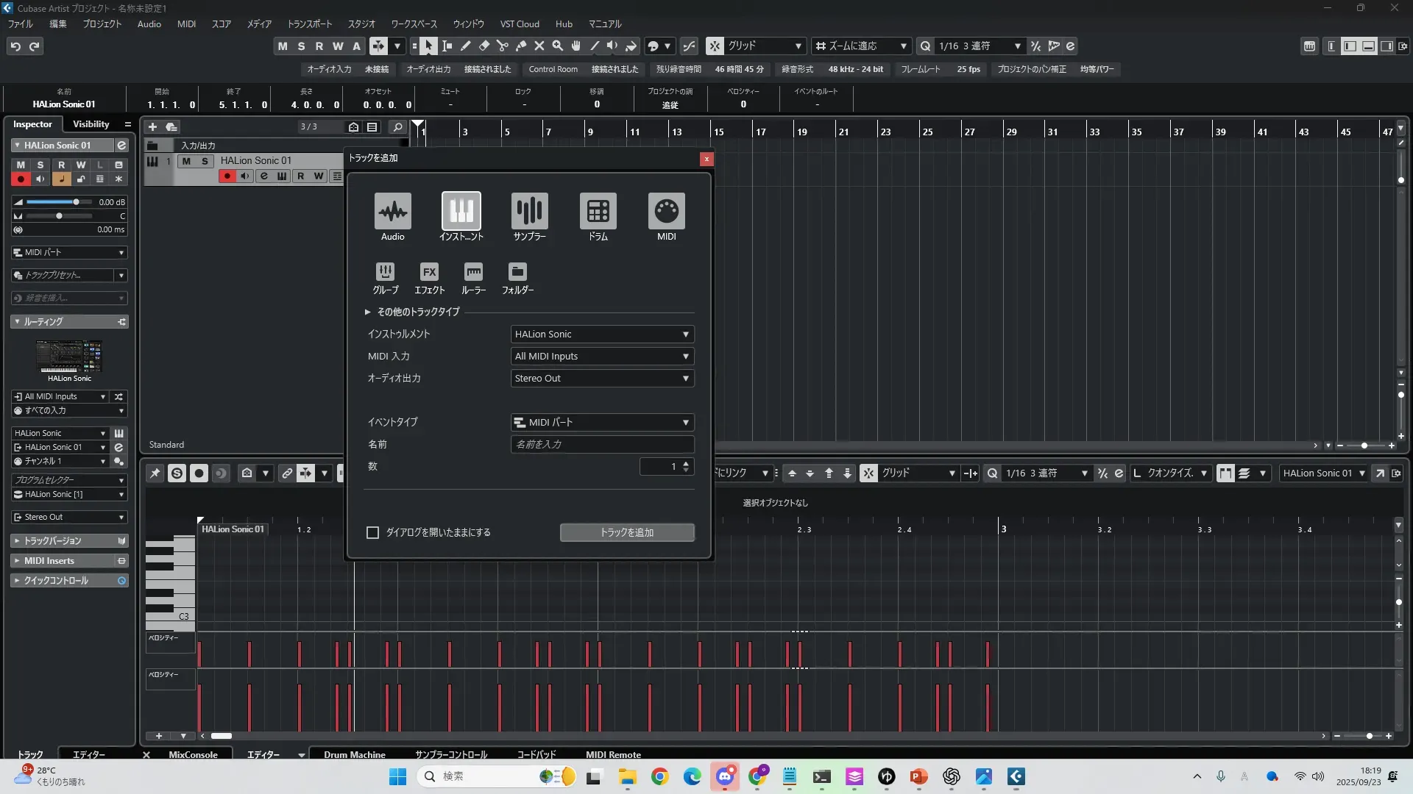Select the エフェクト FX track icon
1413x794 pixels.
click(429, 272)
